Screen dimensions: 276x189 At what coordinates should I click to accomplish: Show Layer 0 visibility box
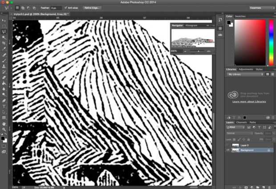tap(228, 146)
